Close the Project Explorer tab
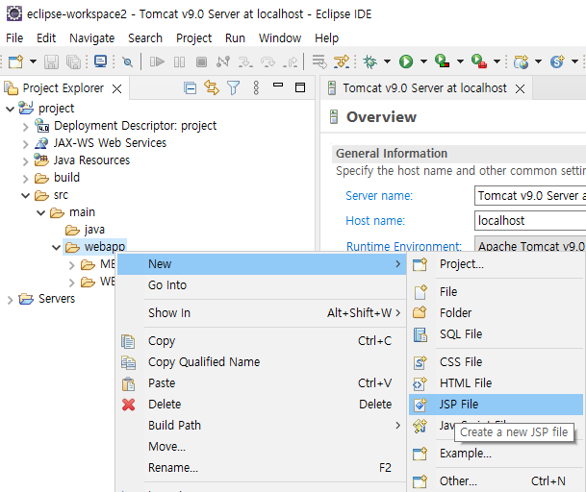Viewport: 586px width, 492px height. click(117, 88)
